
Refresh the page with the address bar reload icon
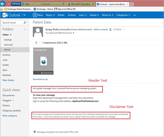93,4
